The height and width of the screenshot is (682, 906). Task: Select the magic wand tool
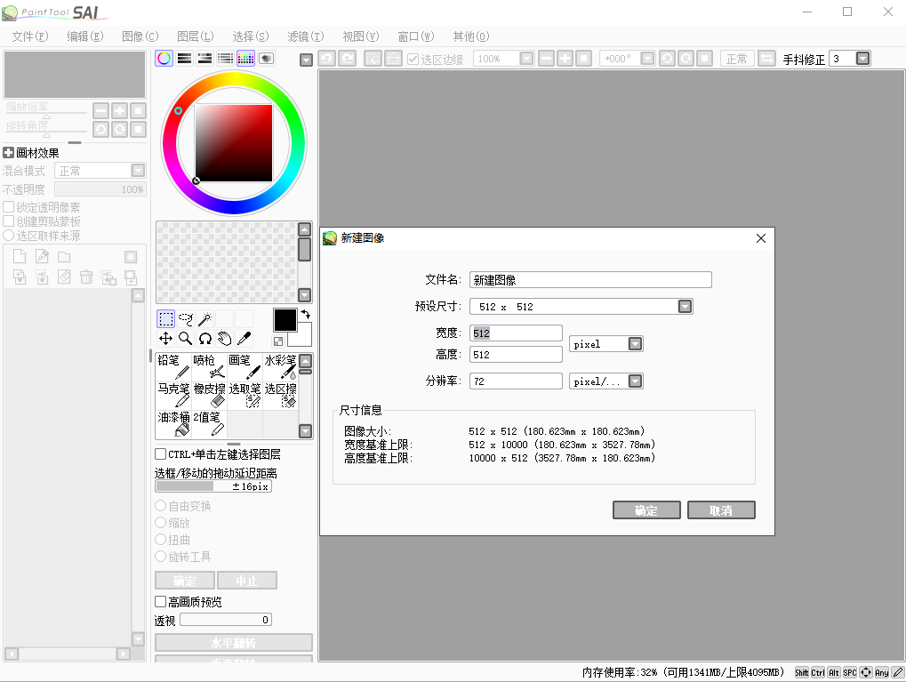coord(204,319)
